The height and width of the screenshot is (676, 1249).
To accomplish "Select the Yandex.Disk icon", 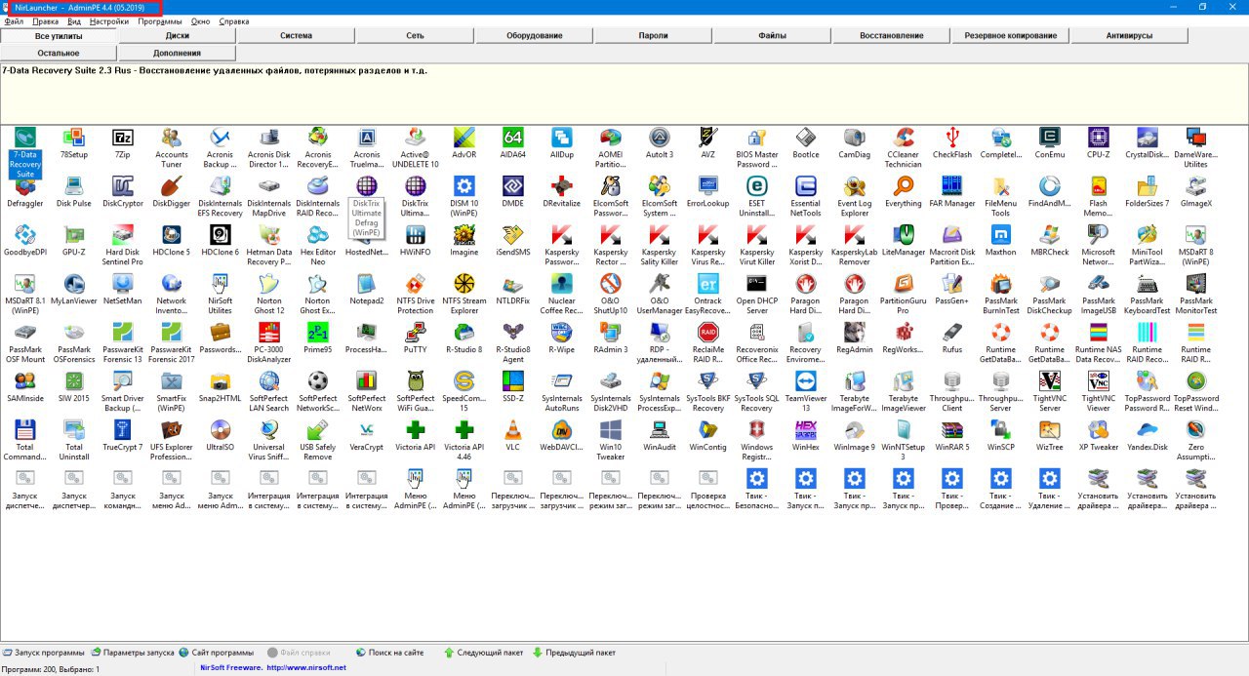I will click(1148, 430).
